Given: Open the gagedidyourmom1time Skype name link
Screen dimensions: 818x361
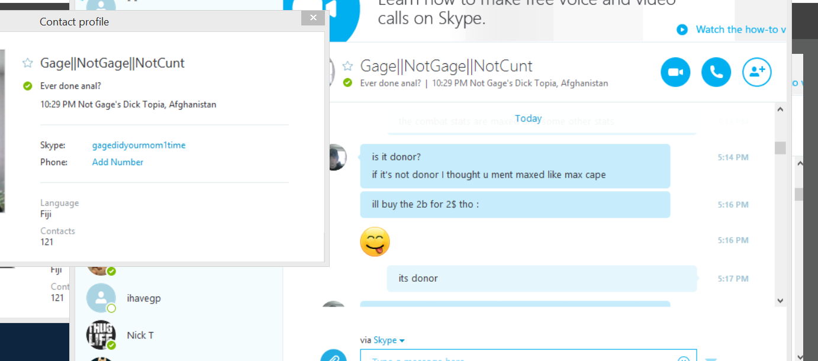Looking at the screenshot, I should pyautogui.click(x=139, y=145).
